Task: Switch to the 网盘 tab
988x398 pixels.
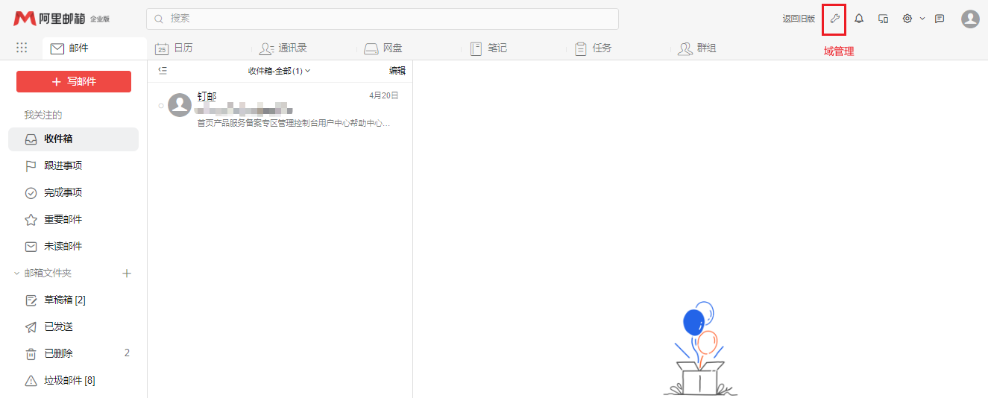Action: [383, 48]
